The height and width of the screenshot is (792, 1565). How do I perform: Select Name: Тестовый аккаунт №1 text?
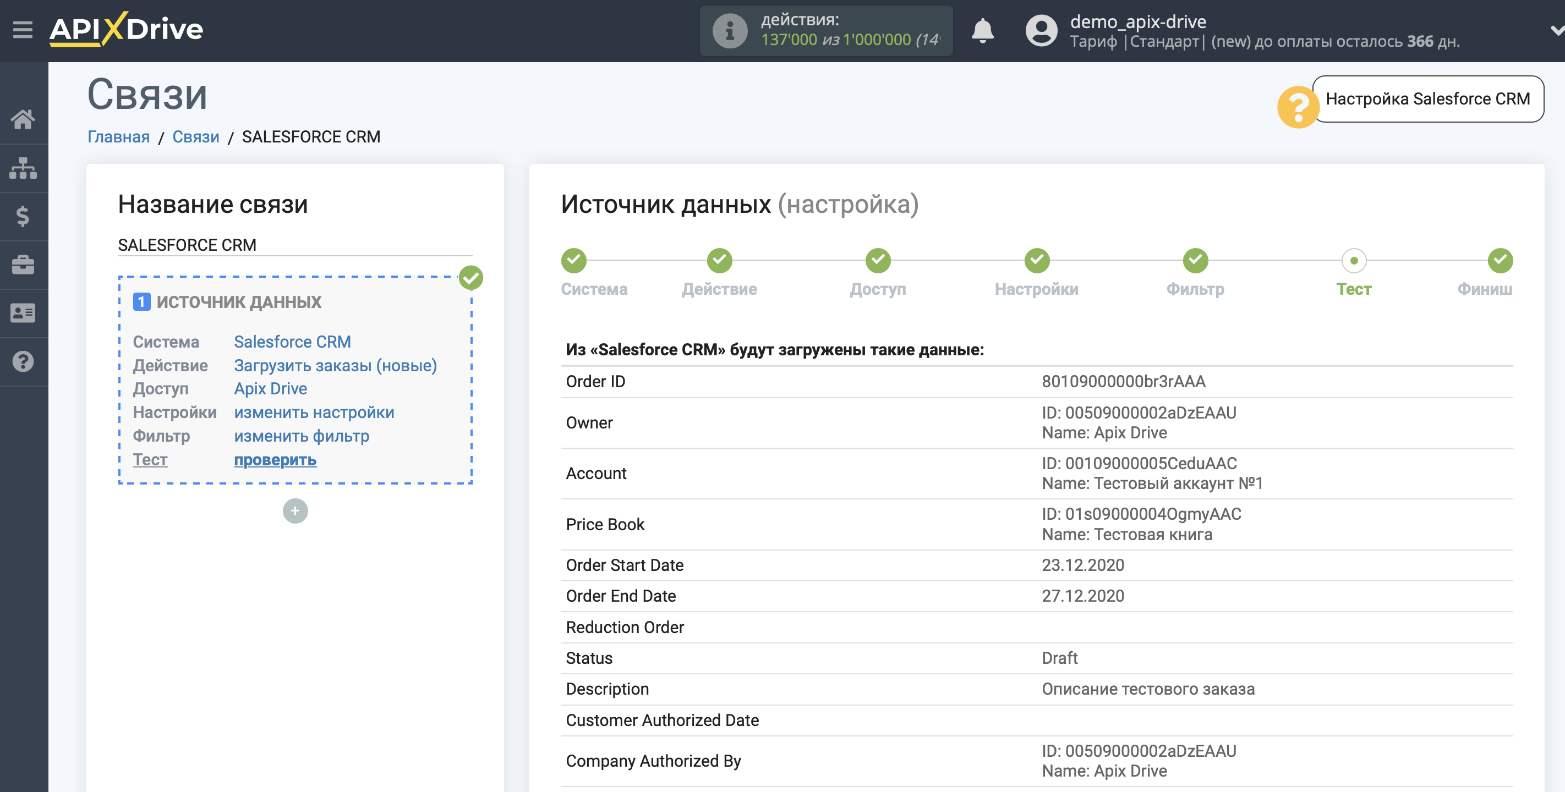pos(1152,483)
